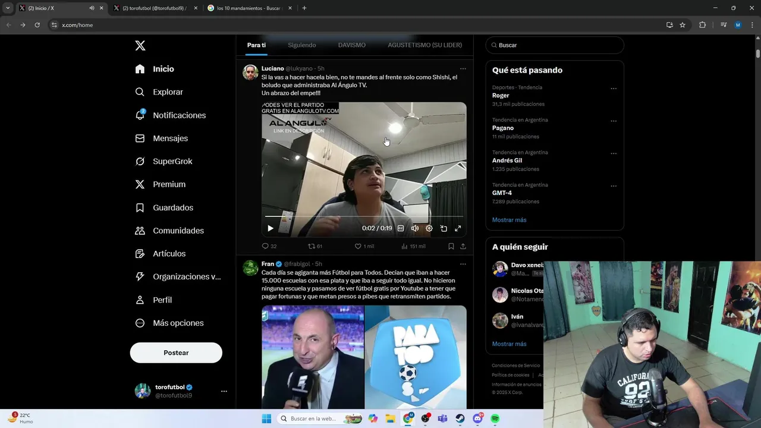Open more options for Roger trend
The width and height of the screenshot is (761, 428).
614,89
